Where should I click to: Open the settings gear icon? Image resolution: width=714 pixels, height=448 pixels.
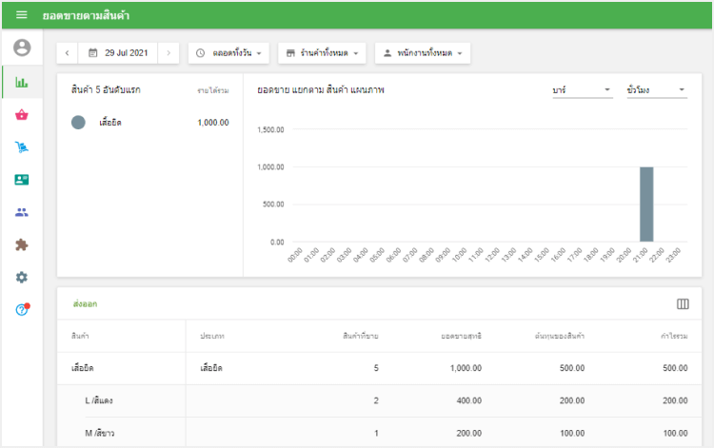coord(22,277)
